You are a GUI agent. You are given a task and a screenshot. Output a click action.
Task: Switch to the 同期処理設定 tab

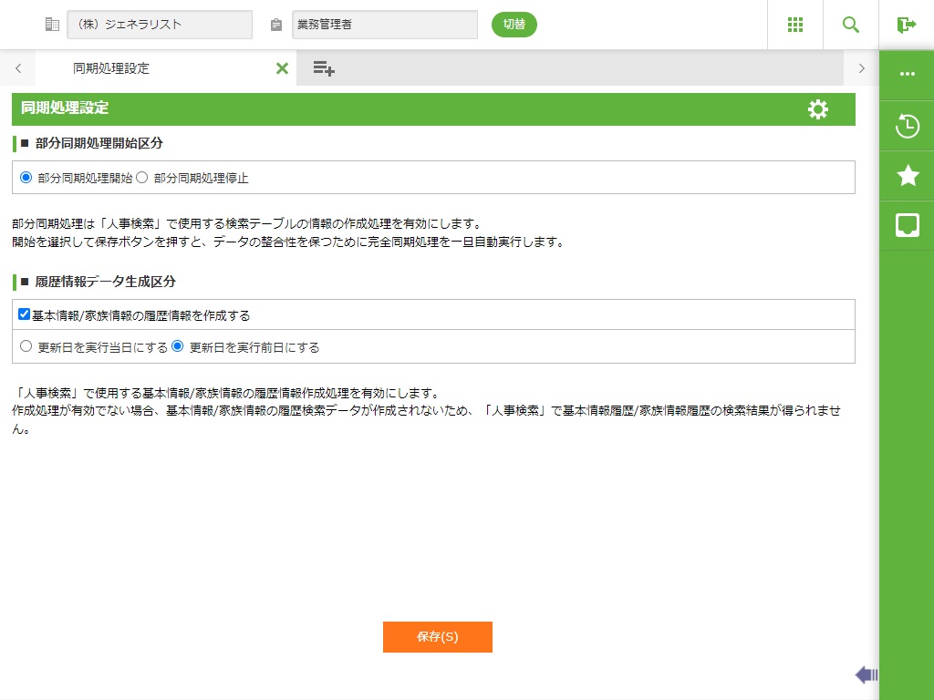(x=111, y=68)
